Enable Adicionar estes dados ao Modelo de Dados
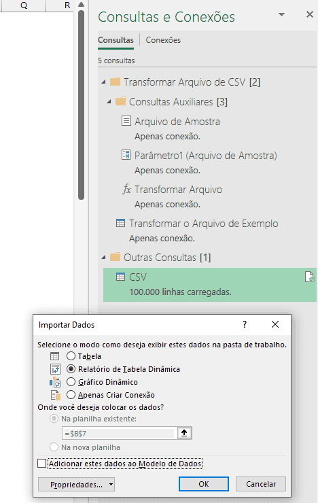 click(x=41, y=464)
